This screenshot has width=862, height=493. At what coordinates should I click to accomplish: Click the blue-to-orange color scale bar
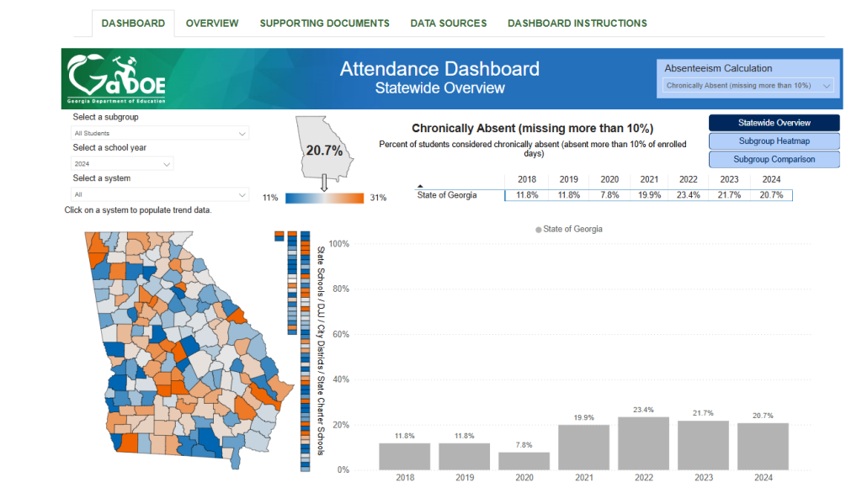pyautogui.click(x=324, y=198)
